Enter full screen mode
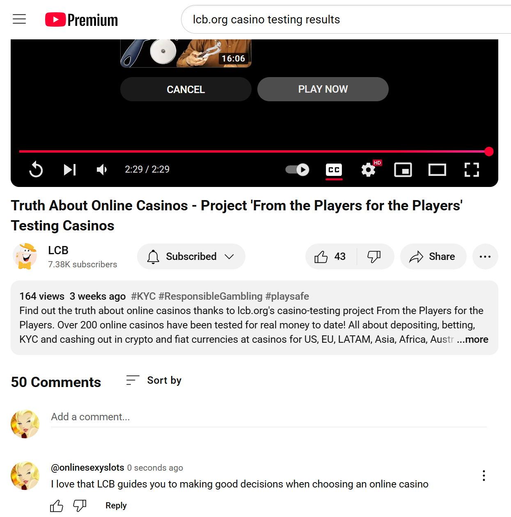511x517 pixels. (x=472, y=169)
